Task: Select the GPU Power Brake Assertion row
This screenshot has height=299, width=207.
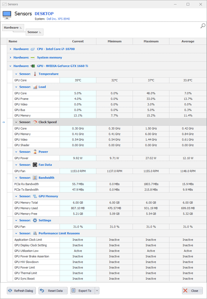Action: (110, 256)
